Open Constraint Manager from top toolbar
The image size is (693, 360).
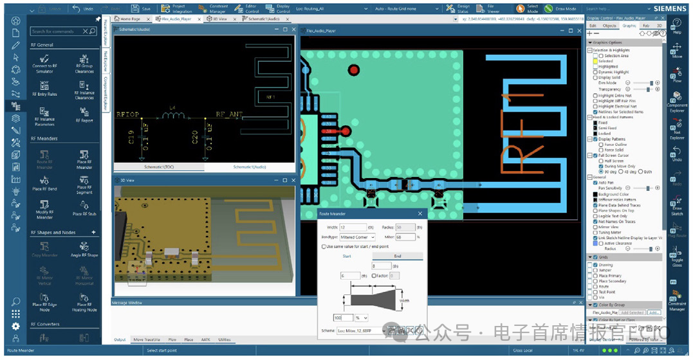214,9
